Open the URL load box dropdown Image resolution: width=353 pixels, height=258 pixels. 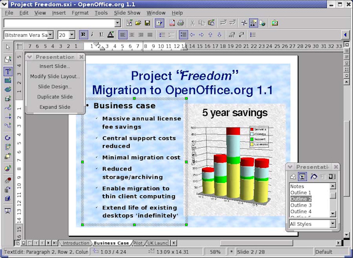pos(118,23)
